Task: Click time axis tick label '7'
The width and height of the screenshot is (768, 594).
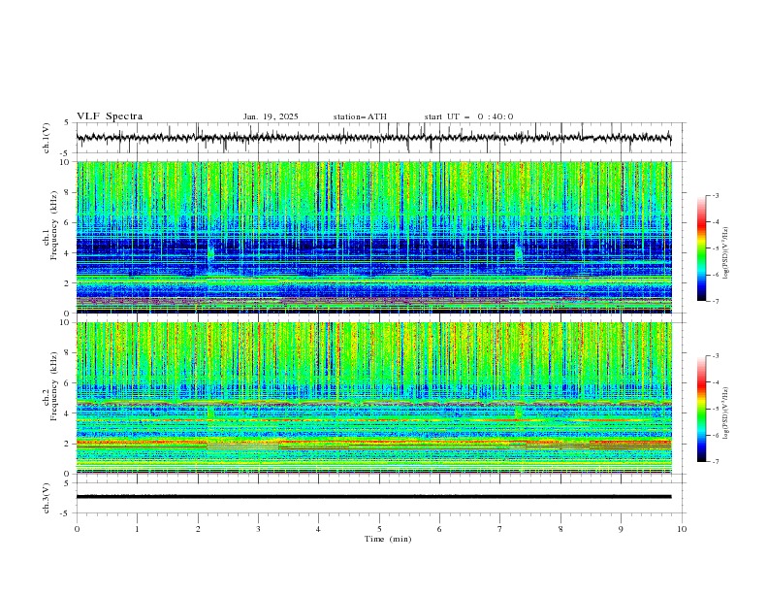Action: pos(500,529)
